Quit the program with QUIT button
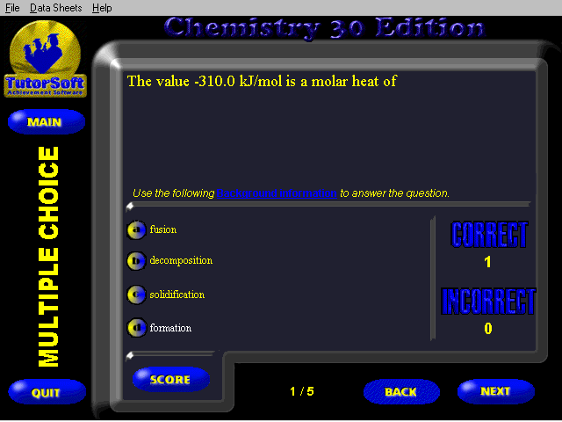Screen dimensions: 562x422 point(47,392)
